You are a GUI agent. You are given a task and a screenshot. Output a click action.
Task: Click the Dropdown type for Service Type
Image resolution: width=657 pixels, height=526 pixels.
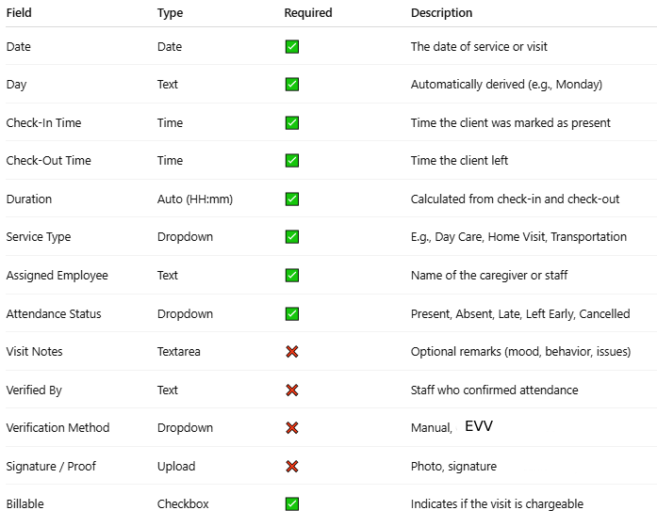(x=185, y=237)
